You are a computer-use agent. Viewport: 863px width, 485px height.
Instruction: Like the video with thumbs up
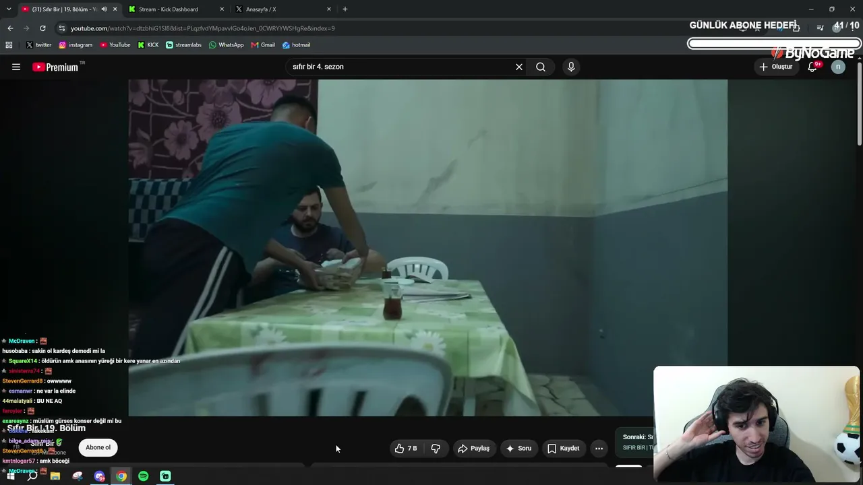coord(405,448)
